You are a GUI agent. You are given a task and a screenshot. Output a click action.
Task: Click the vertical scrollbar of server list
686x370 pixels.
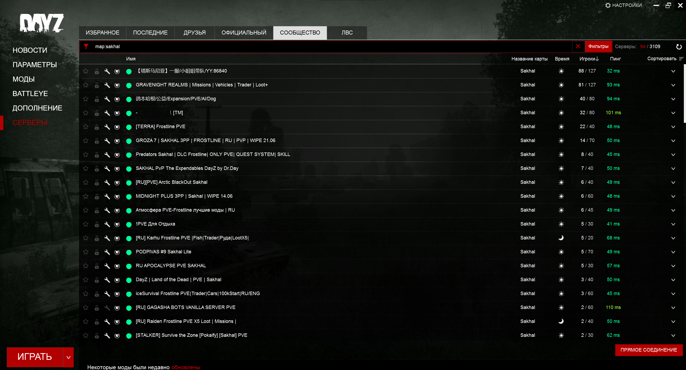click(684, 94)
